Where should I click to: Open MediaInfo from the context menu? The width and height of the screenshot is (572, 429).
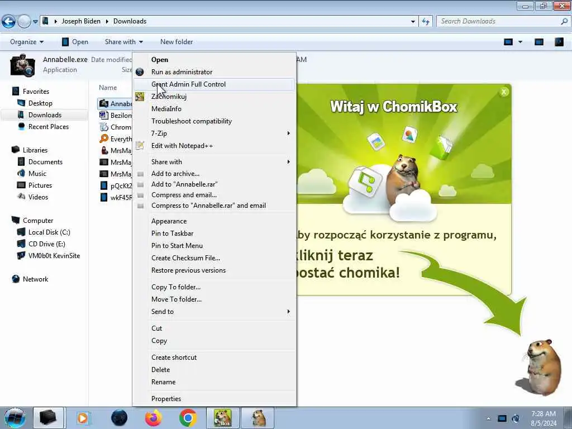(166, 109)
